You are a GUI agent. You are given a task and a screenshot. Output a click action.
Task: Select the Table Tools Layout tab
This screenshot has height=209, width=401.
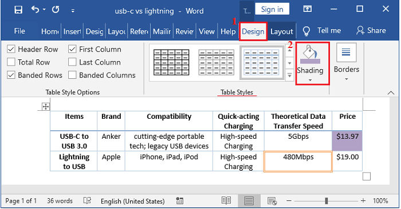coord(282,31)
